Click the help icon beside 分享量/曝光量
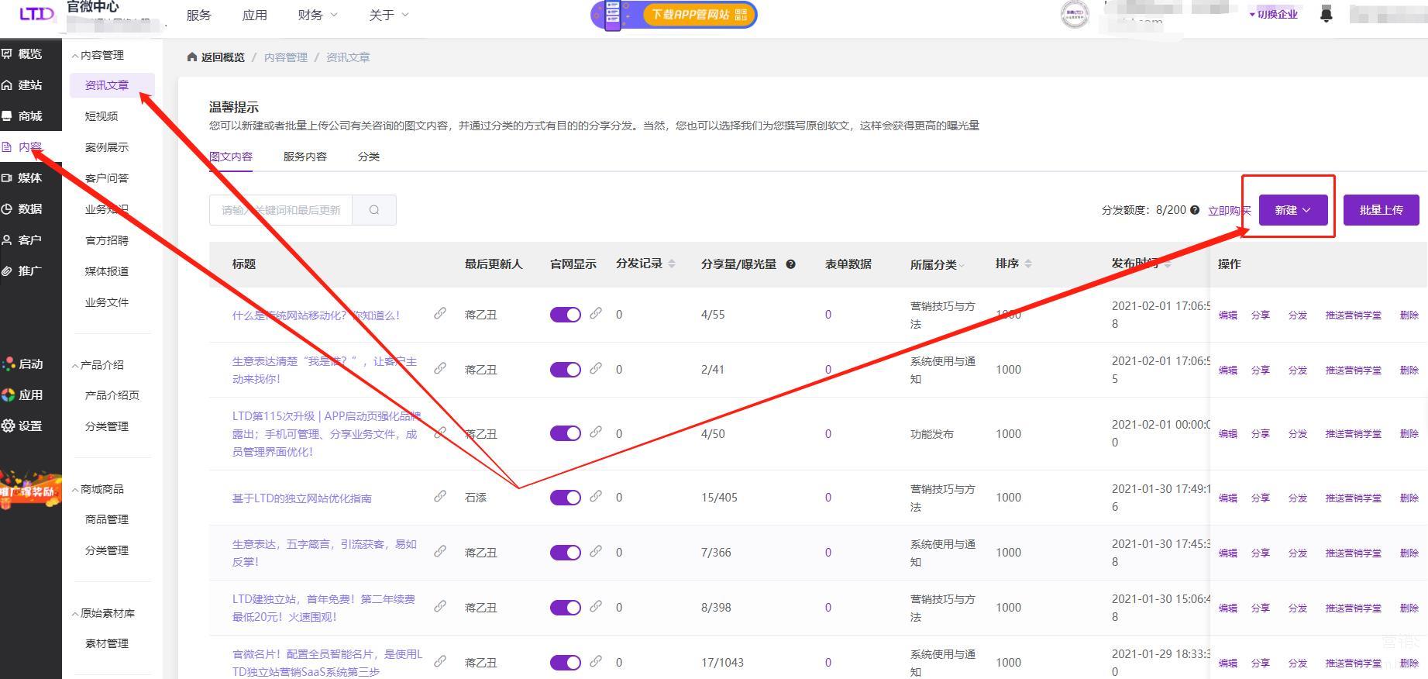Viewport: 1428px width, 679px height. tap(790, 264)
